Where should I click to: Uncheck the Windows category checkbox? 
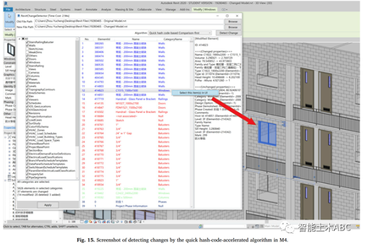coord(27,62)
